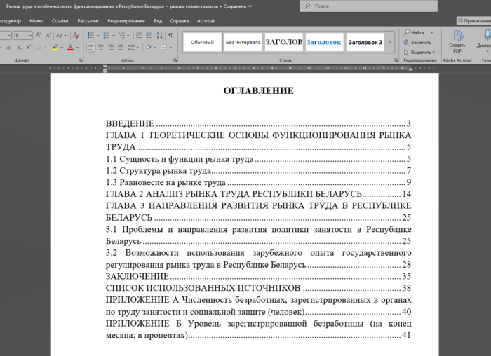Justify the text
This screenshot has height=356, width=491.
[x=121, y=48]
